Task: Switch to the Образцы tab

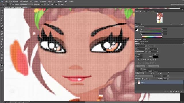Action: coord(142,26)
